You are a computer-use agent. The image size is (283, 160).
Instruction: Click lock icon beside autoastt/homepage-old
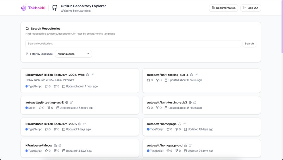pyautogui.click(x=185, y=145)
